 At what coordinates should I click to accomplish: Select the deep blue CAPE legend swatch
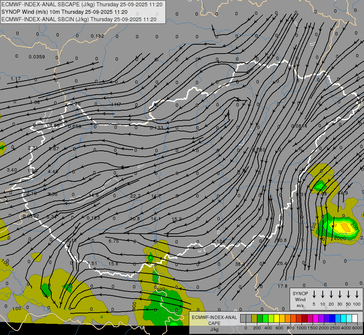[332, 318]
